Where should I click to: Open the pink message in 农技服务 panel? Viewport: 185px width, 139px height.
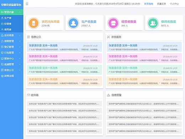pyautogui.click(x=144, y=58)
